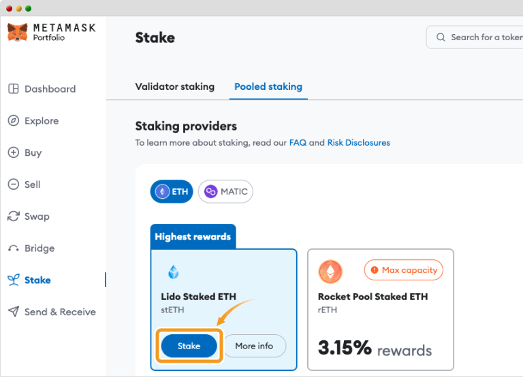Click the MetaMask fox logo
The height and width of the screenshot is (377, 523).
click(x=17, y=32)
